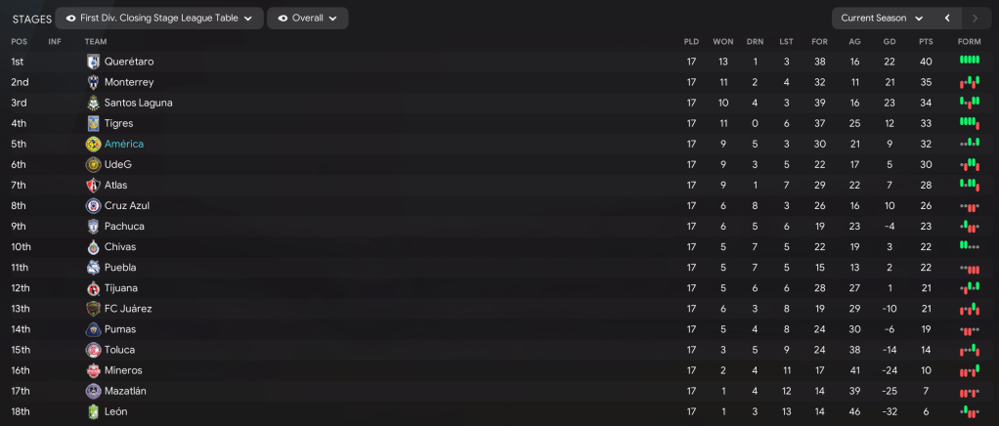Sort the table by WON column

point(722,41)
